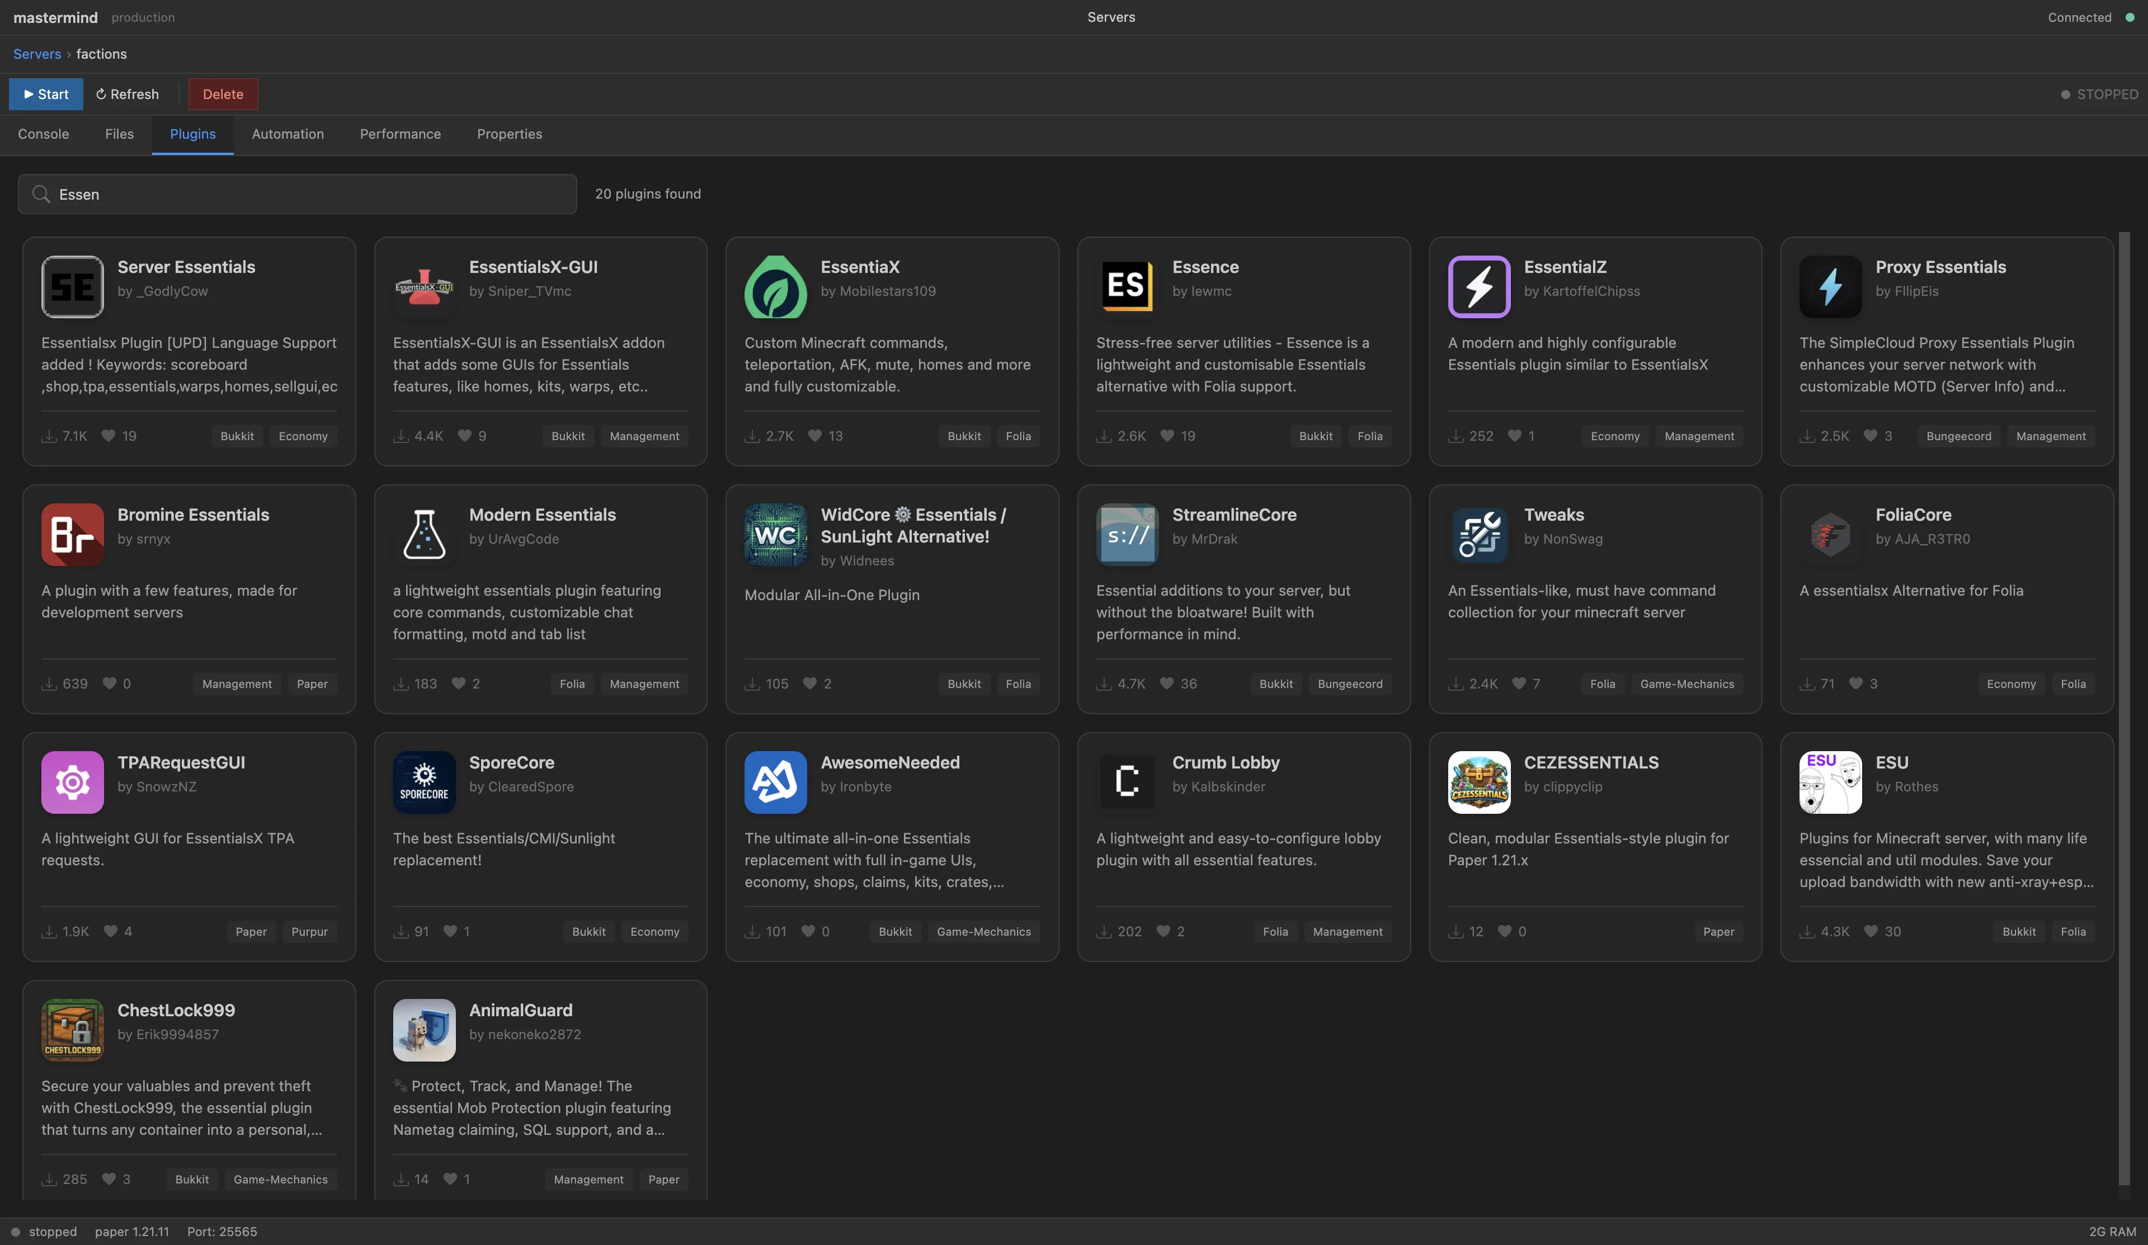Select the Essence ES plugin icon
This screenshot has height=1245, width=2148.
click(x=1127, y=286)
